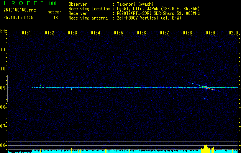Click the 0200 time label
The height and width of the screenshot is (153, 241).
[233, 33]
